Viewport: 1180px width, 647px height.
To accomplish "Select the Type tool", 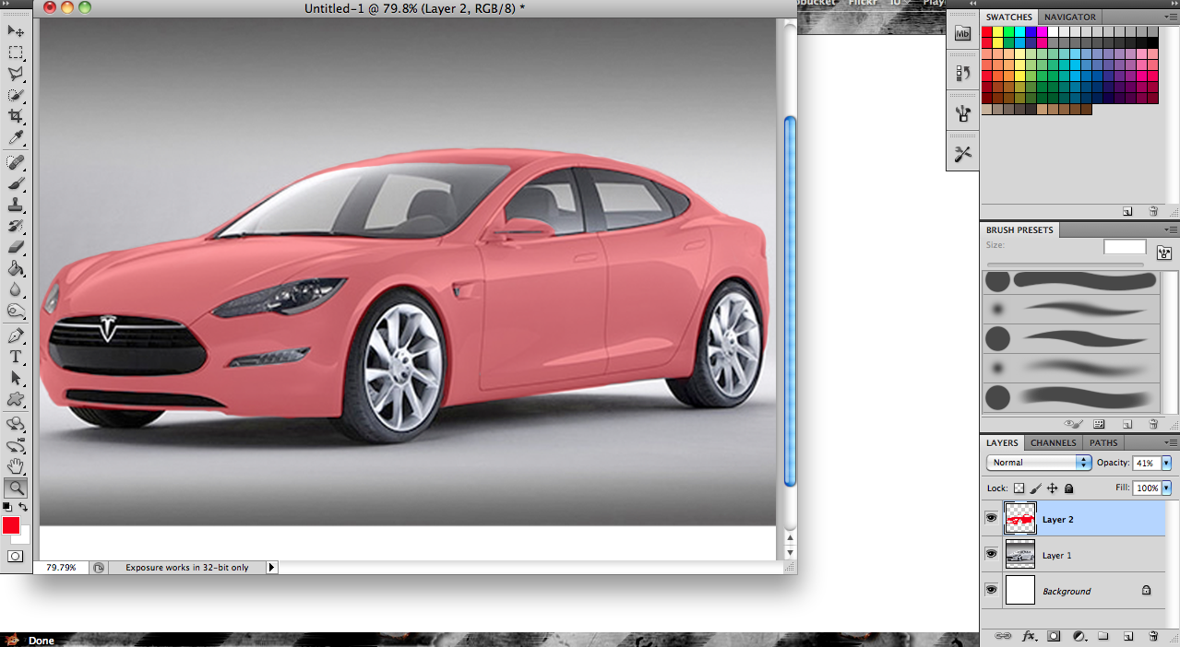I will [x=16, y=357].
